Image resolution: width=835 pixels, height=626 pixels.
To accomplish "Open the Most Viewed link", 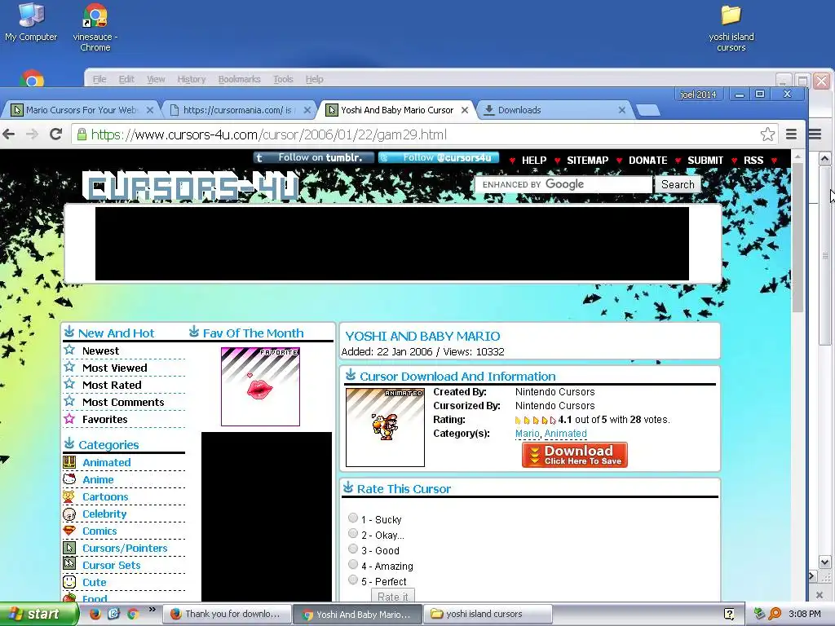I will (x=114, y=368).
